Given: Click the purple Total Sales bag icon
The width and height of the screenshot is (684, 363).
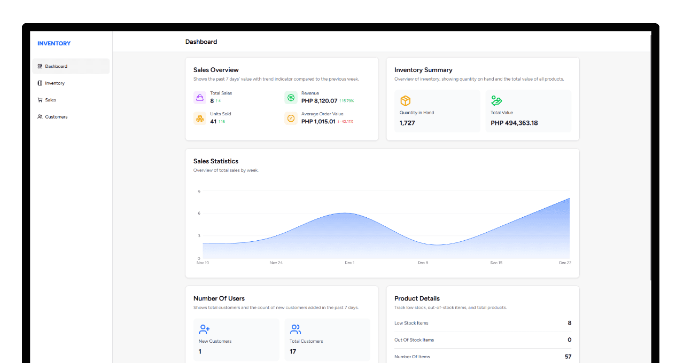Looking at the screenshot, I should pos(200,97).
